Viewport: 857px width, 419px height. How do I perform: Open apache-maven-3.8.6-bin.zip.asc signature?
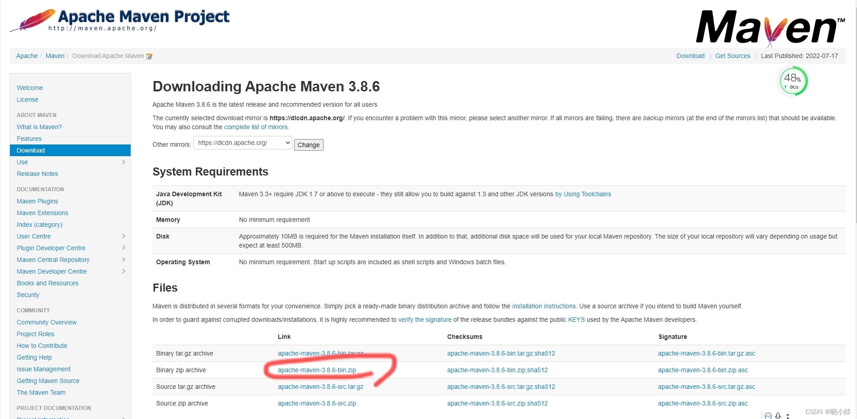pos(703,370)
